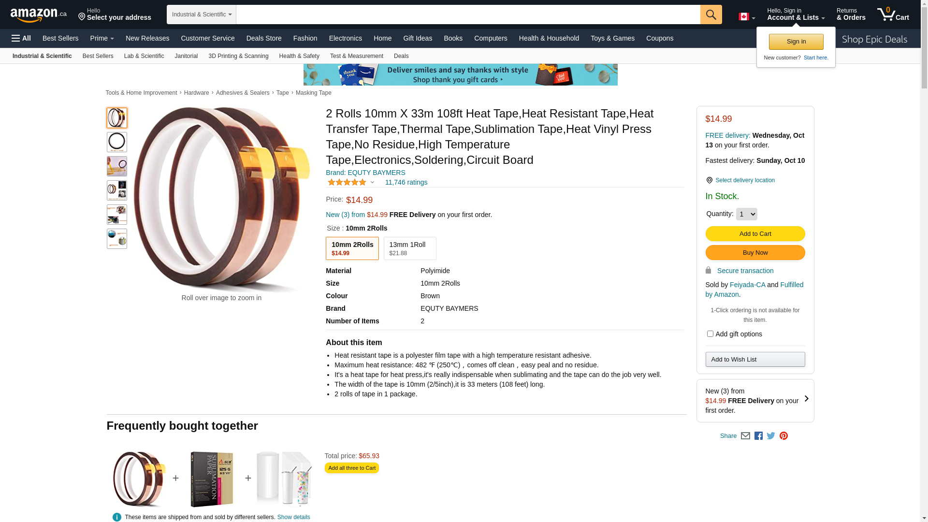The image size is (928, 522).
Task: Click the star rating bar
Action: coord(347,182)
